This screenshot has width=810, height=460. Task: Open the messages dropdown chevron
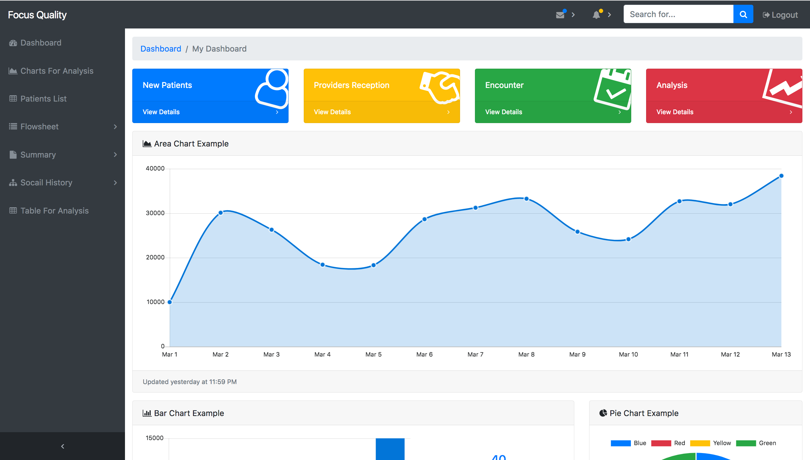coord(573,15)
